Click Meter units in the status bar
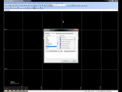This screenshot has width=122, height=92. coord(89,91)
